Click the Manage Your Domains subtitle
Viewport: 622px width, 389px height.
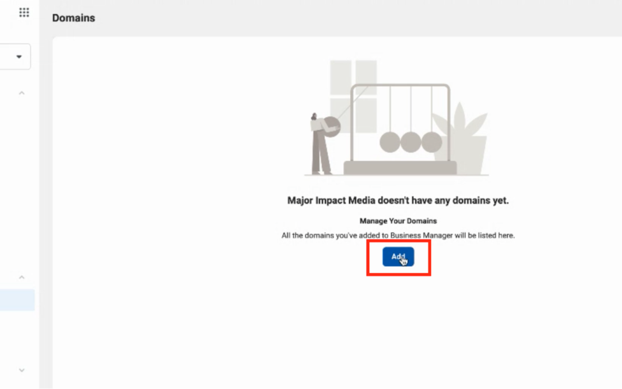398,221
